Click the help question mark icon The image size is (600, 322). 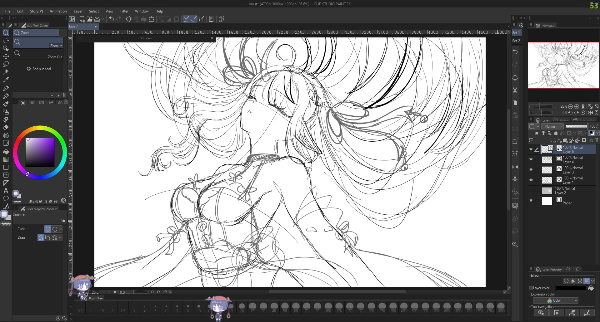coord(221,19)
